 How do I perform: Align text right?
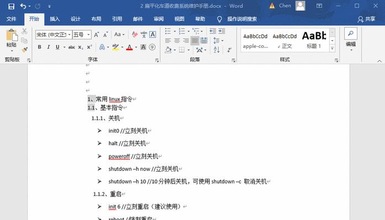click(186, 40)
